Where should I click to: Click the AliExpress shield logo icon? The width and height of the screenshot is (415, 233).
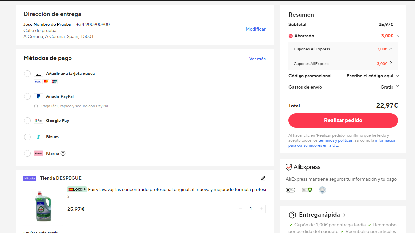(289, 167)
